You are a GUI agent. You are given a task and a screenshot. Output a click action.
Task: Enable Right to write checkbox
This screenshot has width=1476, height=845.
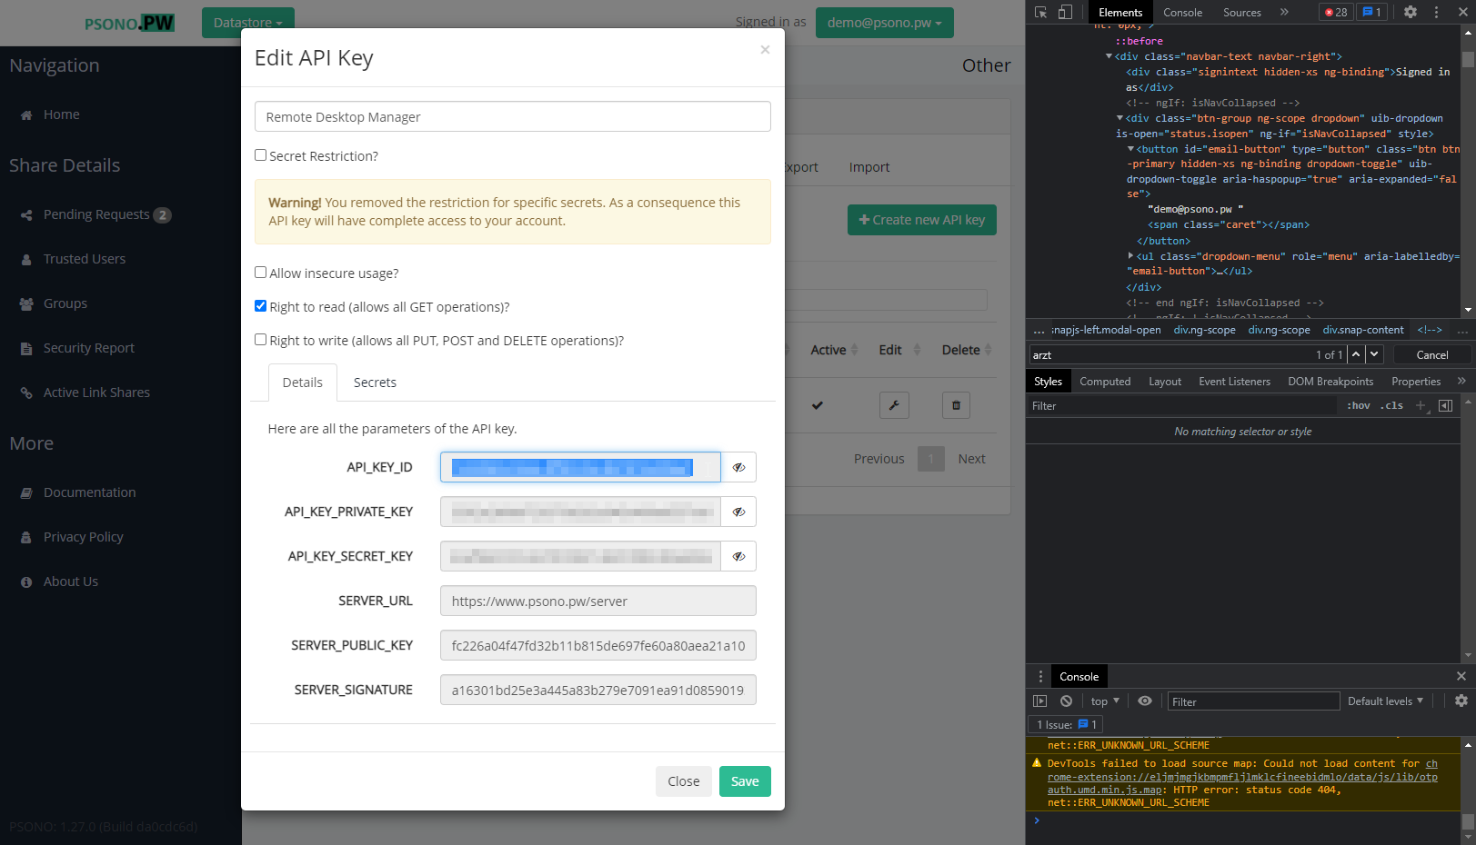pos(261,340)
